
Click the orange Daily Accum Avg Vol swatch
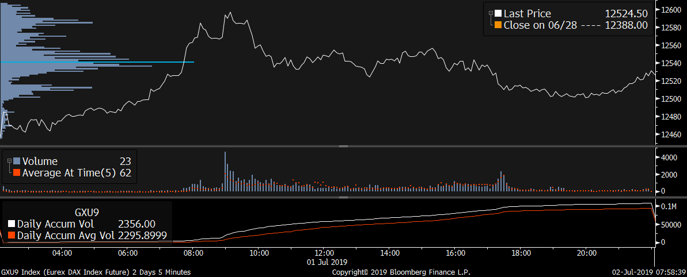click(x=12, y=236)
